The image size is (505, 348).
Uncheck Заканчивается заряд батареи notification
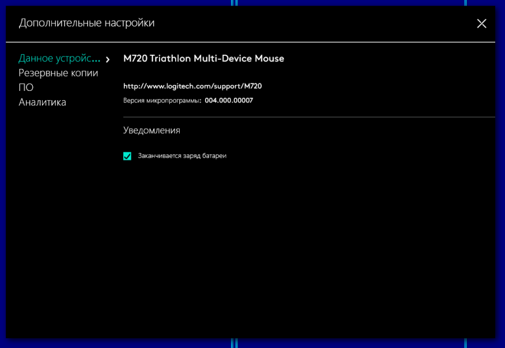(127, 156)
